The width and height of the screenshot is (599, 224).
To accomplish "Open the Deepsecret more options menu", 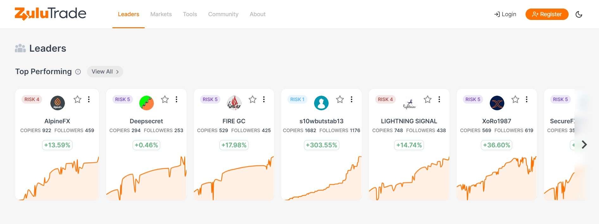I will 176,99.
